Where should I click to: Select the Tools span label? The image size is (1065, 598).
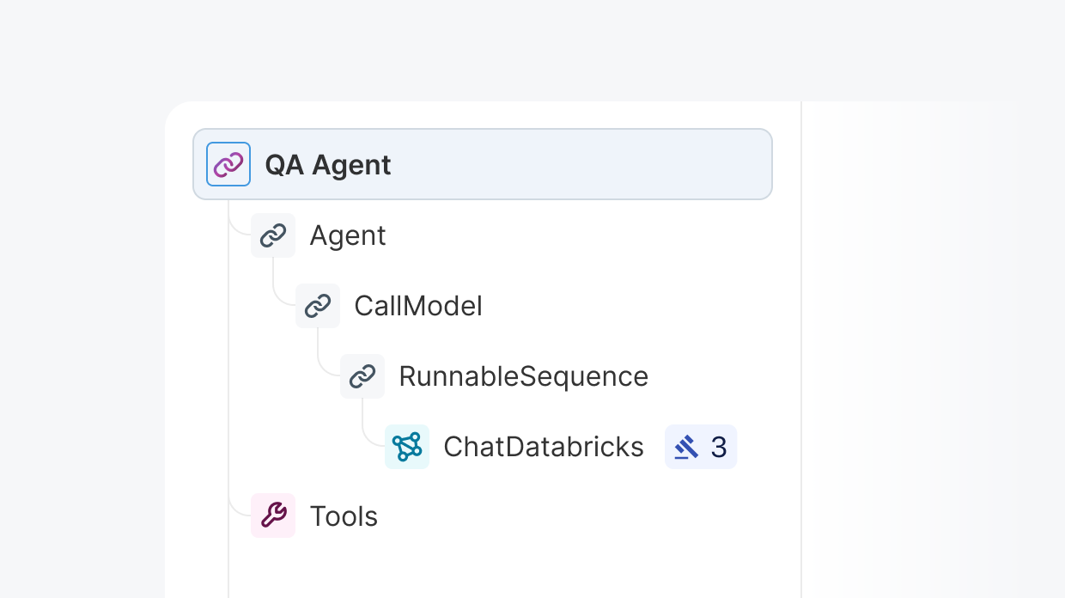coord(344,516)
